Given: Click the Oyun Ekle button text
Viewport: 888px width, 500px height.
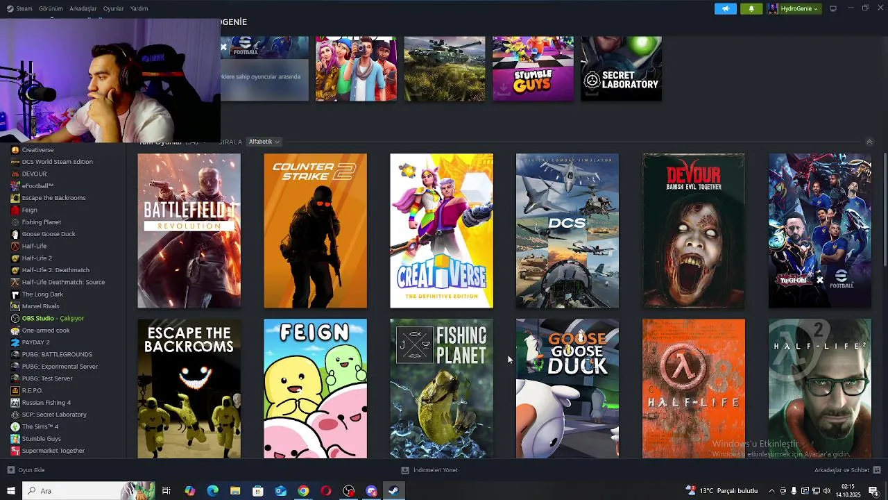Looking at the screenshot, I should pyautogui.click(x=31, y=470).
